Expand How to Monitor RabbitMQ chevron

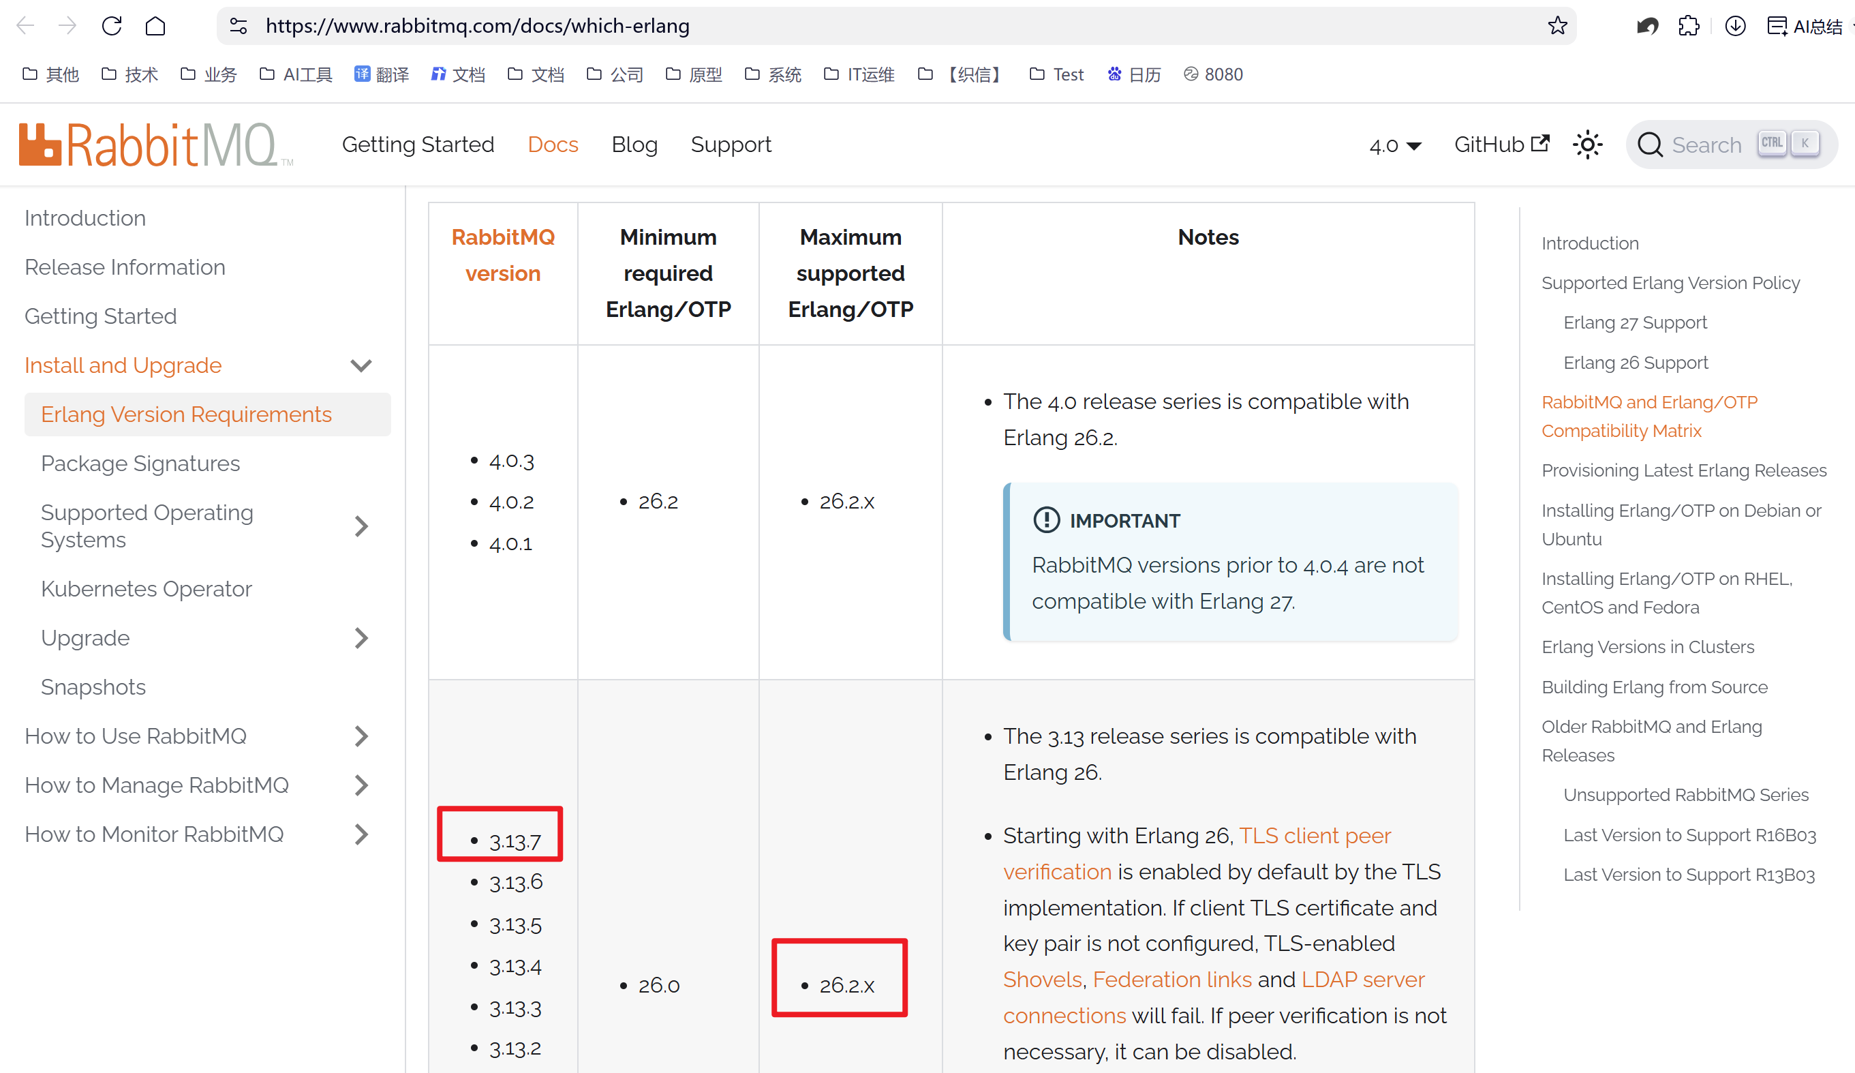(361, 834)
